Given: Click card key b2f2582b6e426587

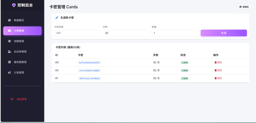Looking at the screenshot, I should 89,63.
